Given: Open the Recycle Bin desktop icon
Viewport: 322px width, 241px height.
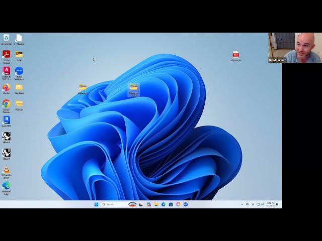Looking at the screenshot, I should tap(7, 39).
